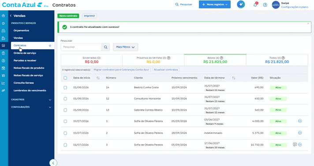This screenshot has height=166, width=314.
Task: Click the value 10.750,00 in the table
Action: click(257, 145)
